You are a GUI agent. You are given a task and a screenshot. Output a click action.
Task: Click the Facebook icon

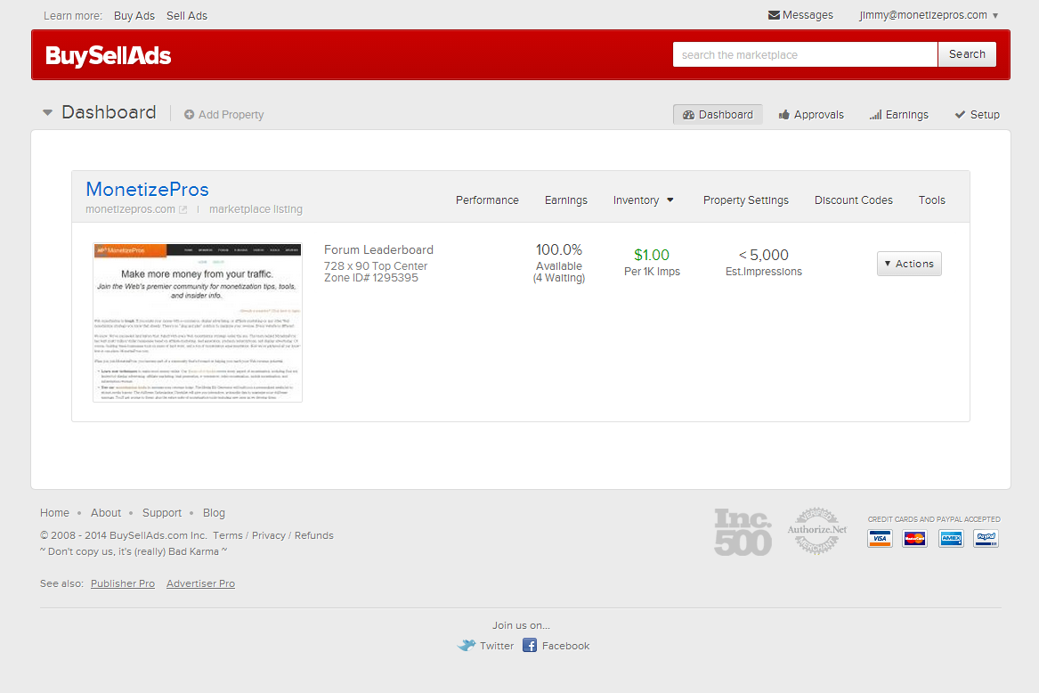pyautogui.click(x=530, y=646)
